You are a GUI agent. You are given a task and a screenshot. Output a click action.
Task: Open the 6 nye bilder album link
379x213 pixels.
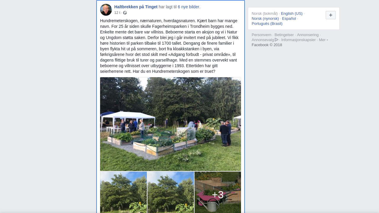188,7
